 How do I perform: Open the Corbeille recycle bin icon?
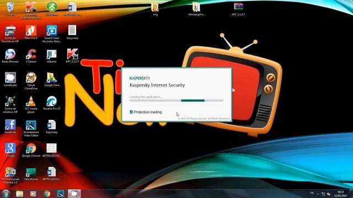point(10,9)
